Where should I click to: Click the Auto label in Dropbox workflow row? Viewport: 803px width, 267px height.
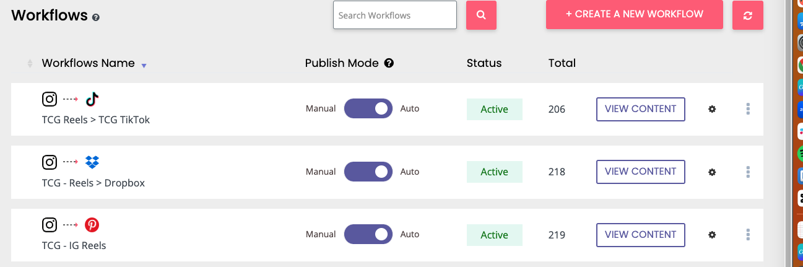coord(410,172)
